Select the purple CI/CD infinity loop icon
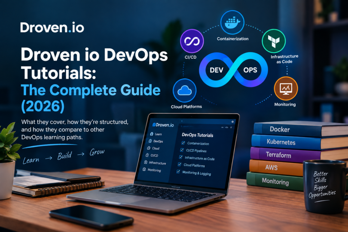Image resolution: width=348 pixels, height=232 pixels. click(192, 41)
